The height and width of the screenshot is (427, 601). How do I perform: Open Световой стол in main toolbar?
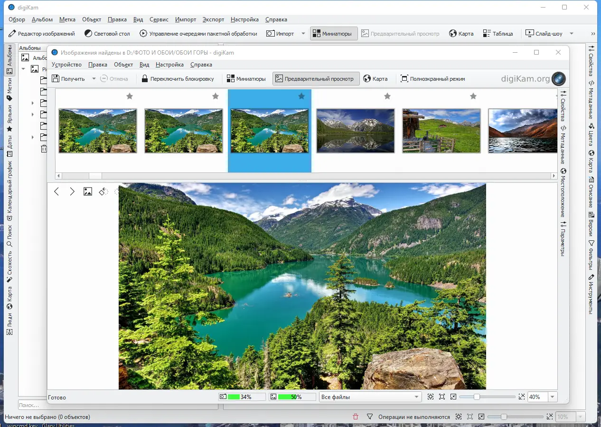coord(107,34)
